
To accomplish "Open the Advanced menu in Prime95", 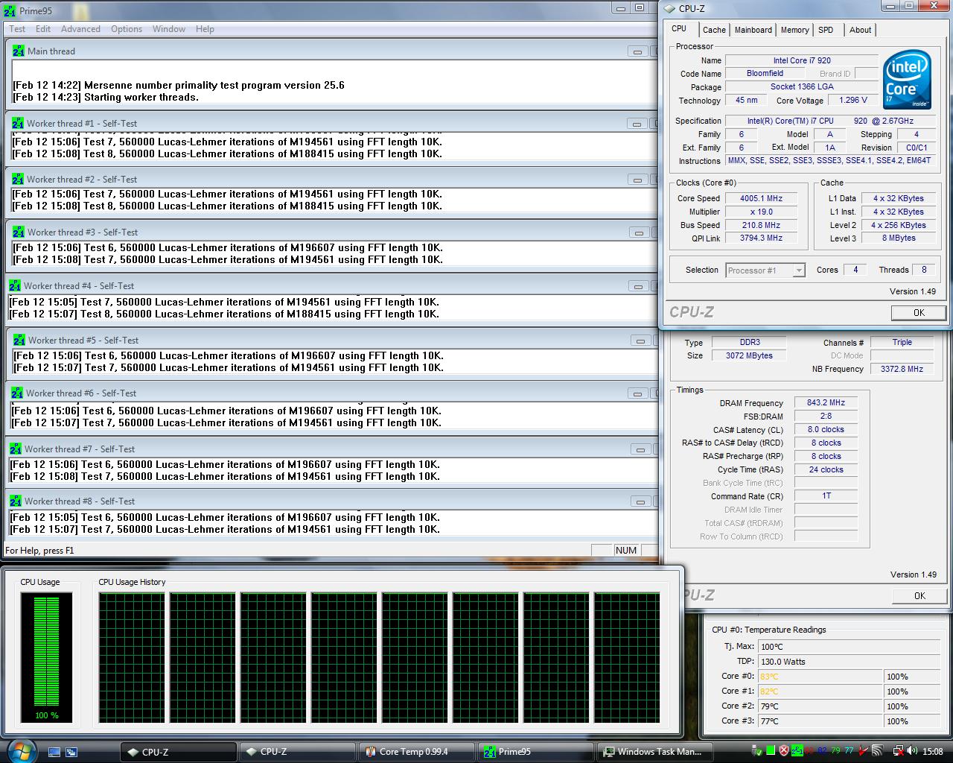I will pyautogui.click(x=80, y=29).
